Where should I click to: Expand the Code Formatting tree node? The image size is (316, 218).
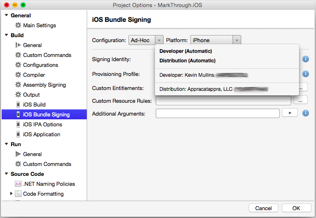[x=11, y=194]
